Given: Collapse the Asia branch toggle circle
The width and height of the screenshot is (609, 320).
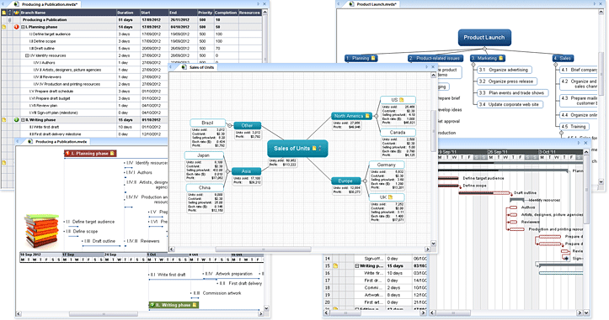Looking at the screenshot, I should tap(227, 171).
